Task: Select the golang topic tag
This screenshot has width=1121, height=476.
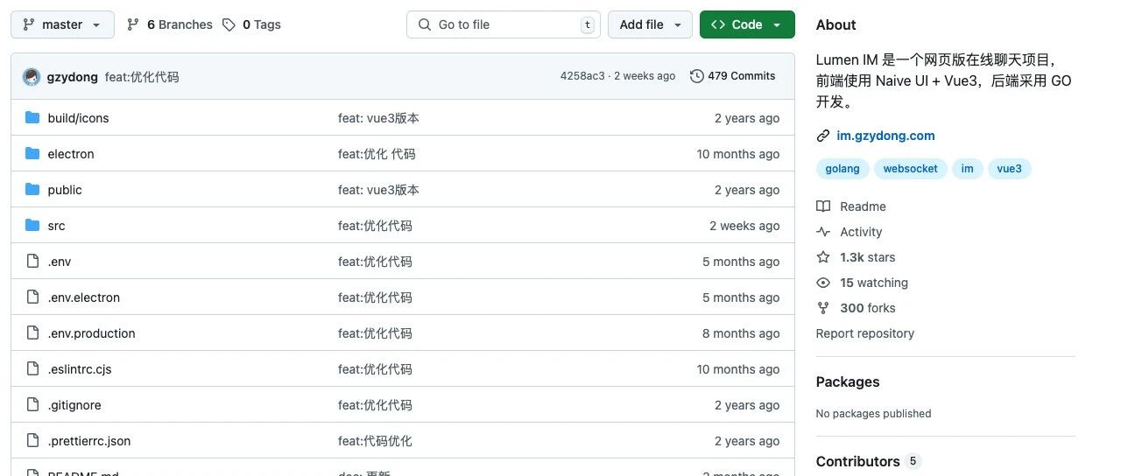Action: (x=843, y=169)
